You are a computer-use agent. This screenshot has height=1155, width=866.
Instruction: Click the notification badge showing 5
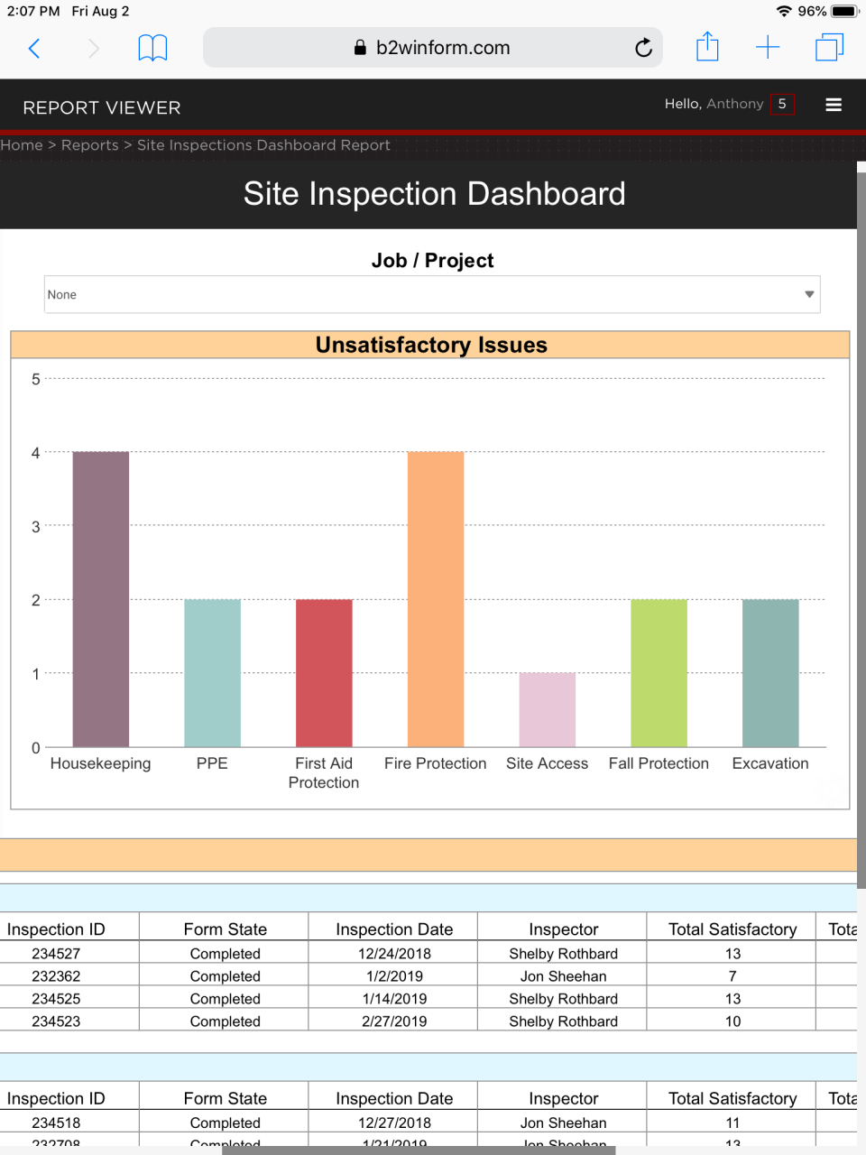784,104
